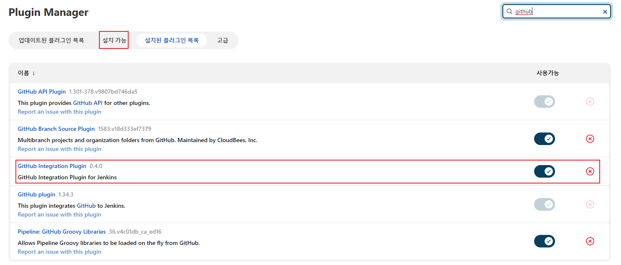The image size is (621, 265).
Task: Click the 사용가능 column header
Action: coord(547,73)
